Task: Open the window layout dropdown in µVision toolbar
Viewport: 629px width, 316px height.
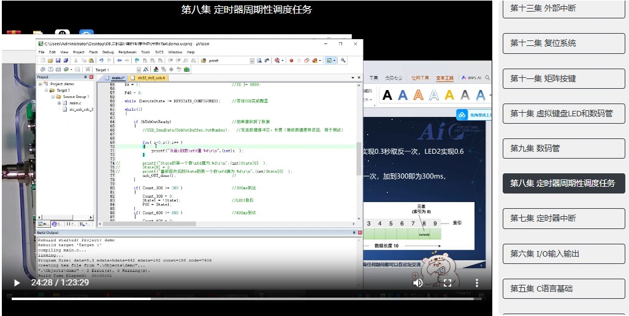Action: [x=334, y=61]
